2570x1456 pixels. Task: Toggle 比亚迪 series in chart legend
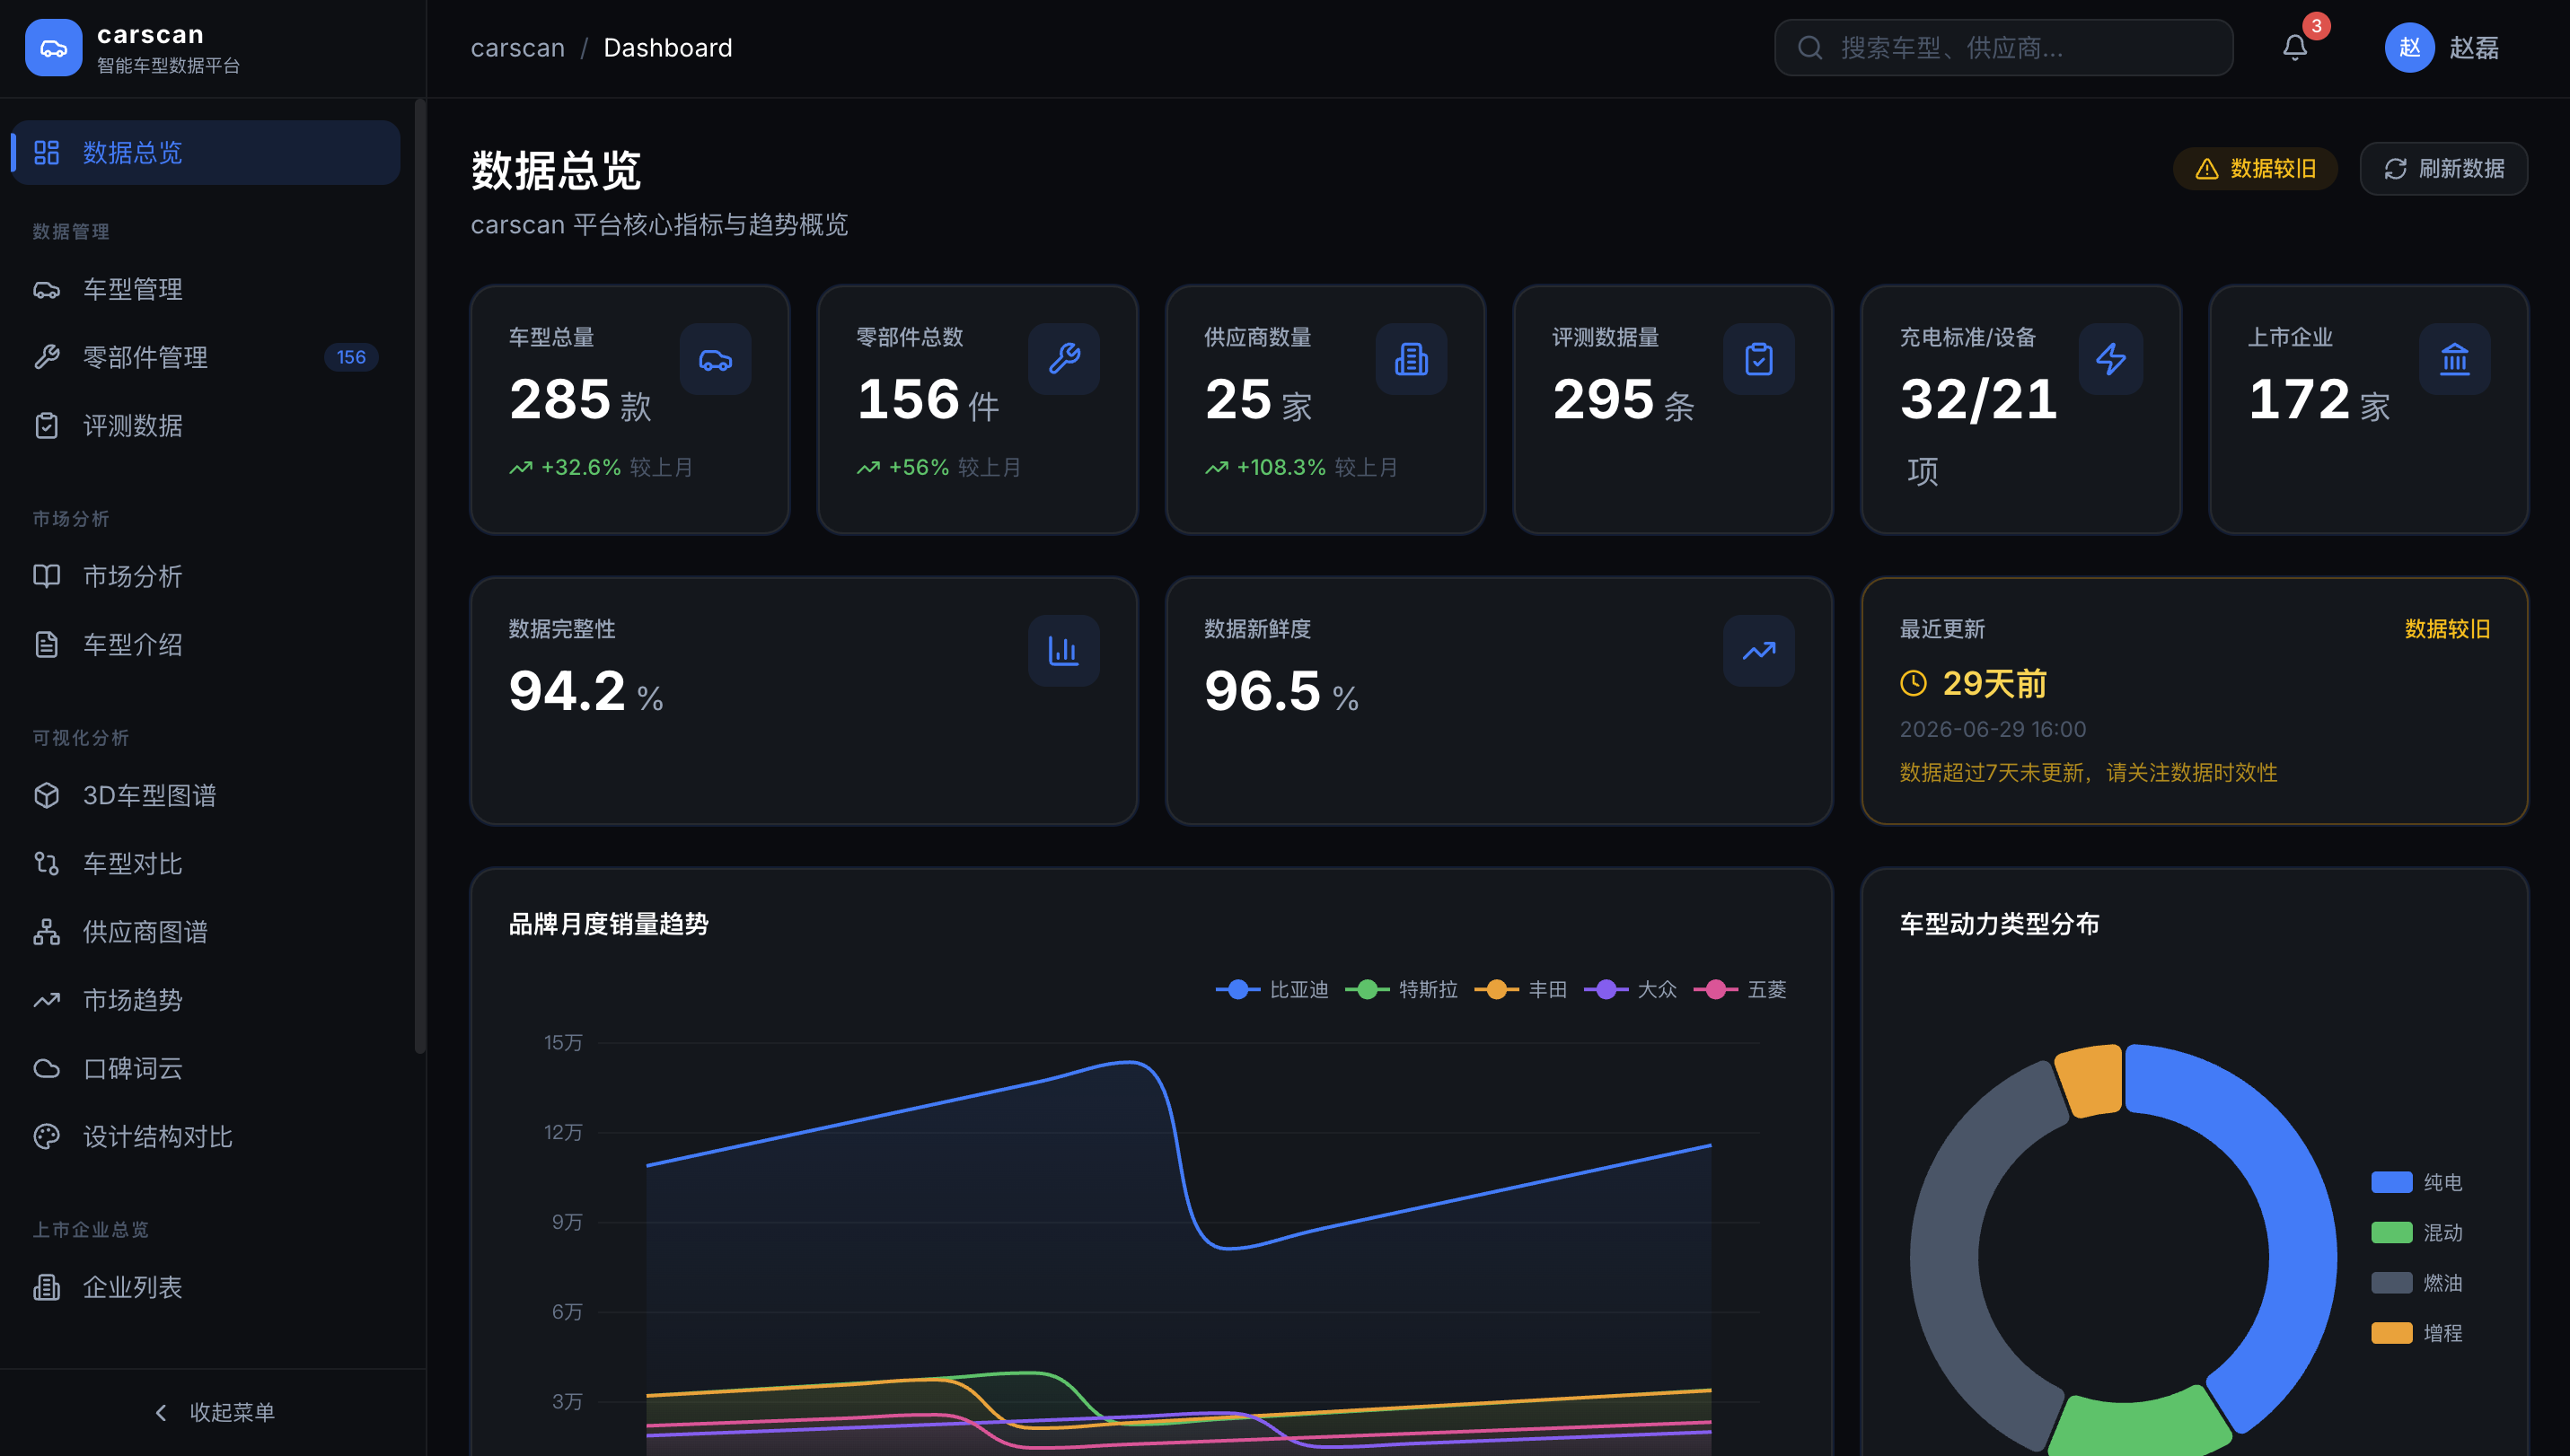(1272, 989)
